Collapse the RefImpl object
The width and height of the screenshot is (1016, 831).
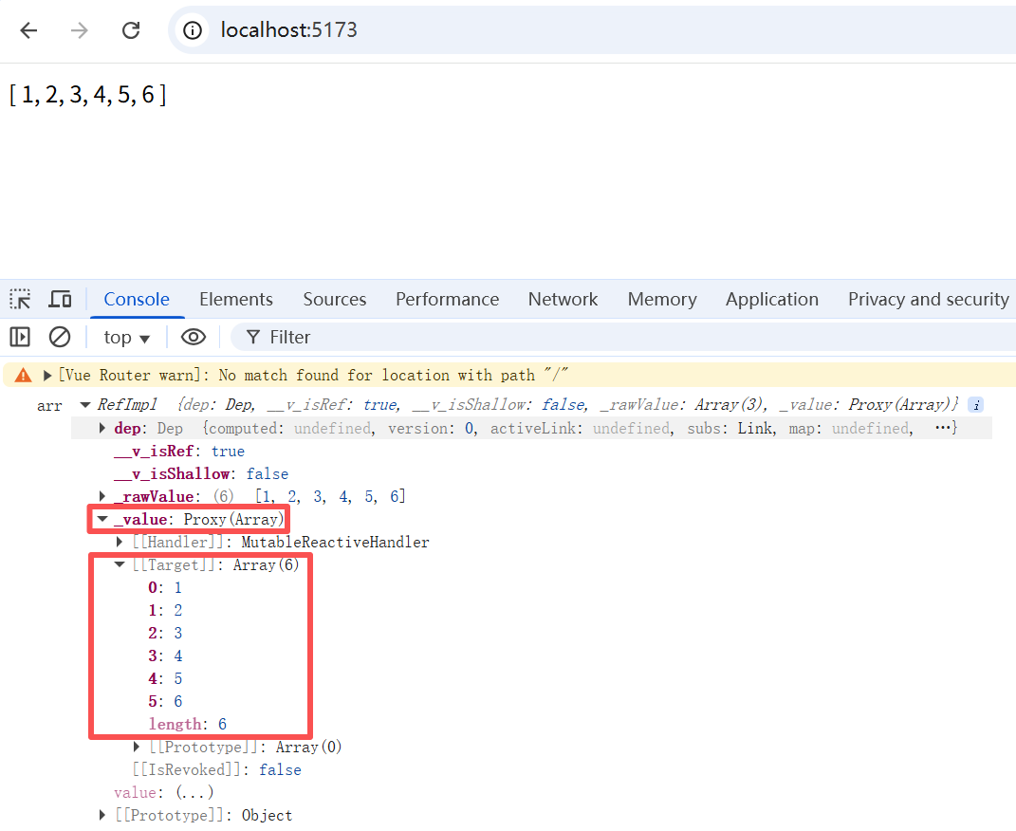click(x=84, y=405)
